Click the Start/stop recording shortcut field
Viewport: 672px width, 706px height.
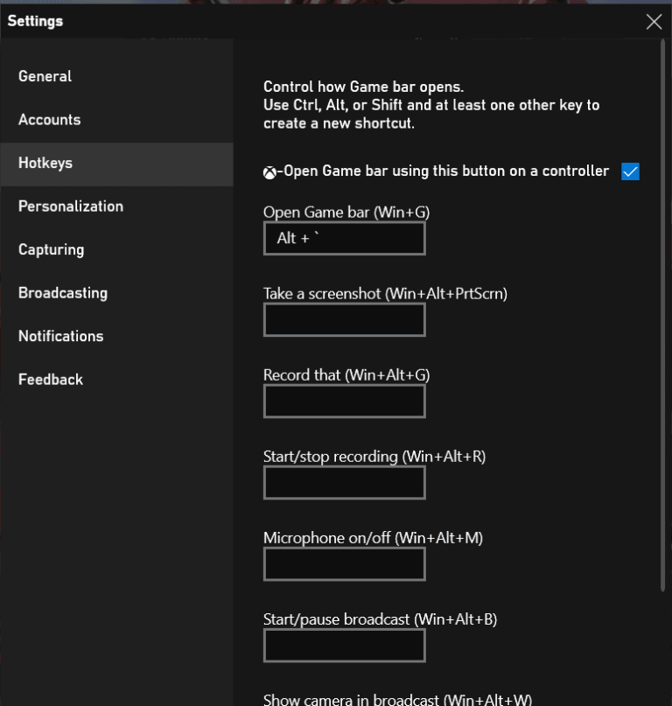(x=344, y=482)
